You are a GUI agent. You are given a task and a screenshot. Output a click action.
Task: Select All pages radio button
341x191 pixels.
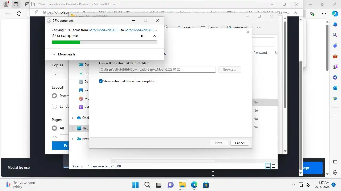tap(54, 128)
